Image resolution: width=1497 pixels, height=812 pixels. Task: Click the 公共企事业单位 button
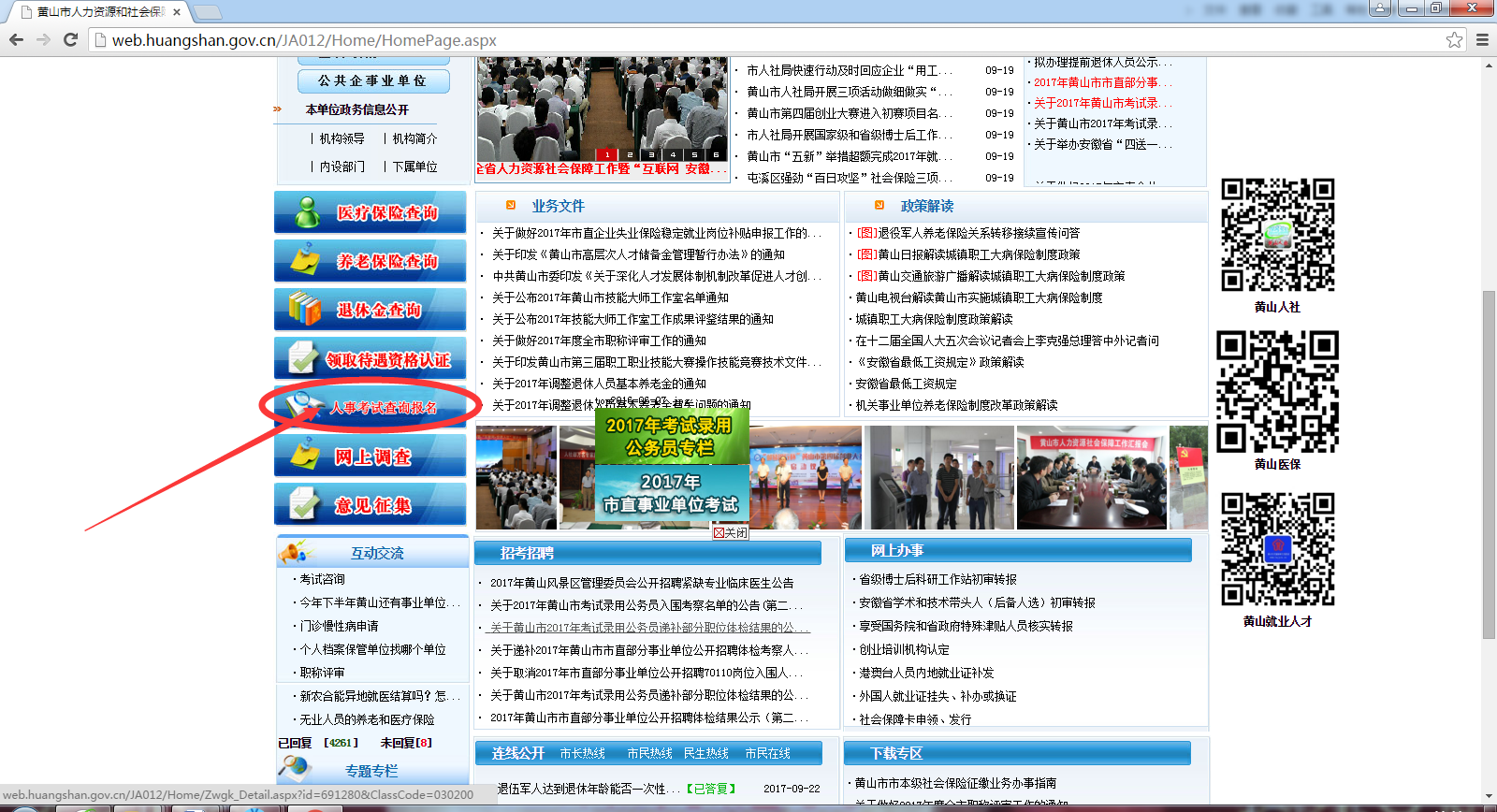point(372,81)
